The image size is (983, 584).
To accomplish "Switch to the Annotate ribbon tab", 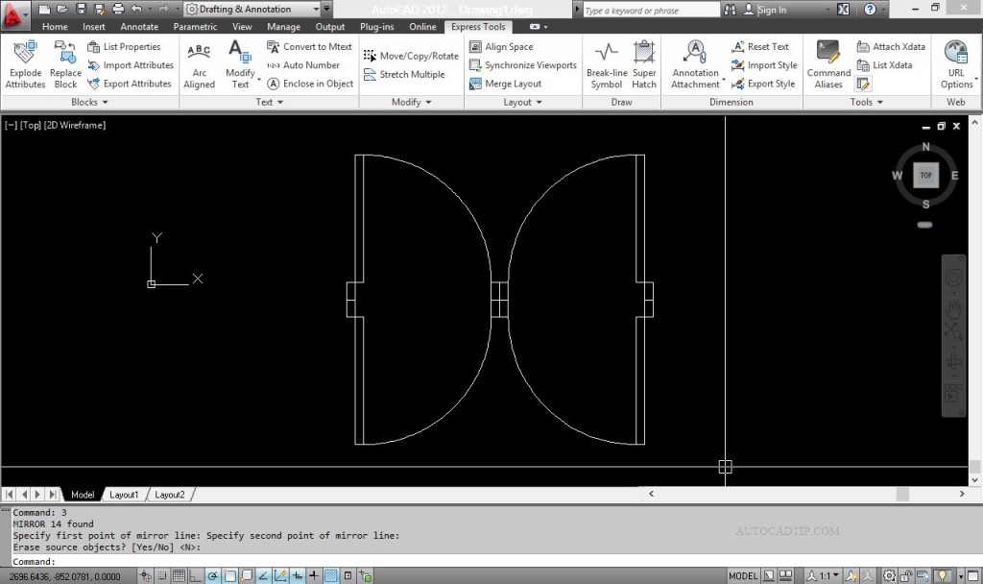I will pos(139,27).
